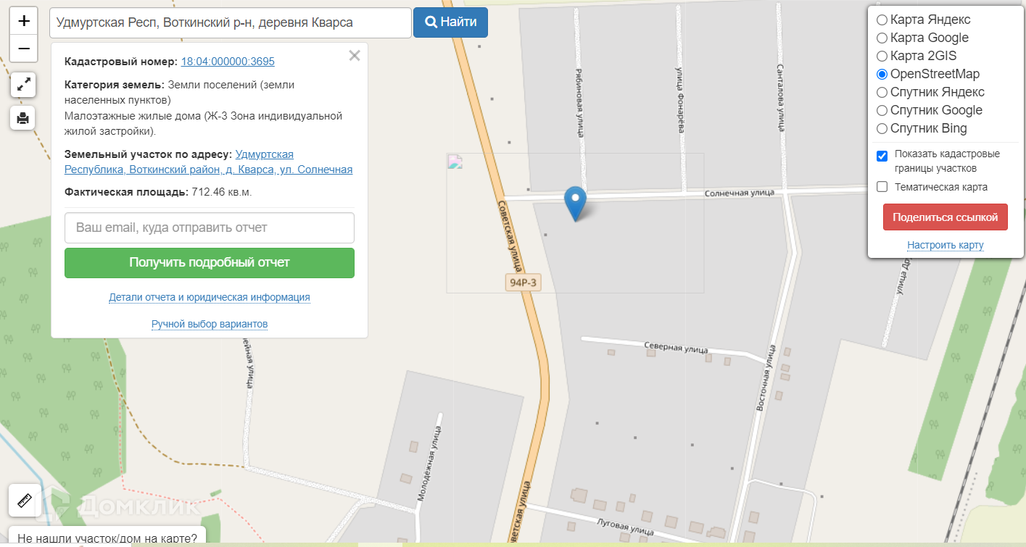
Task: Click Получить подробный отчет button
Action: [x=210, y=263]
